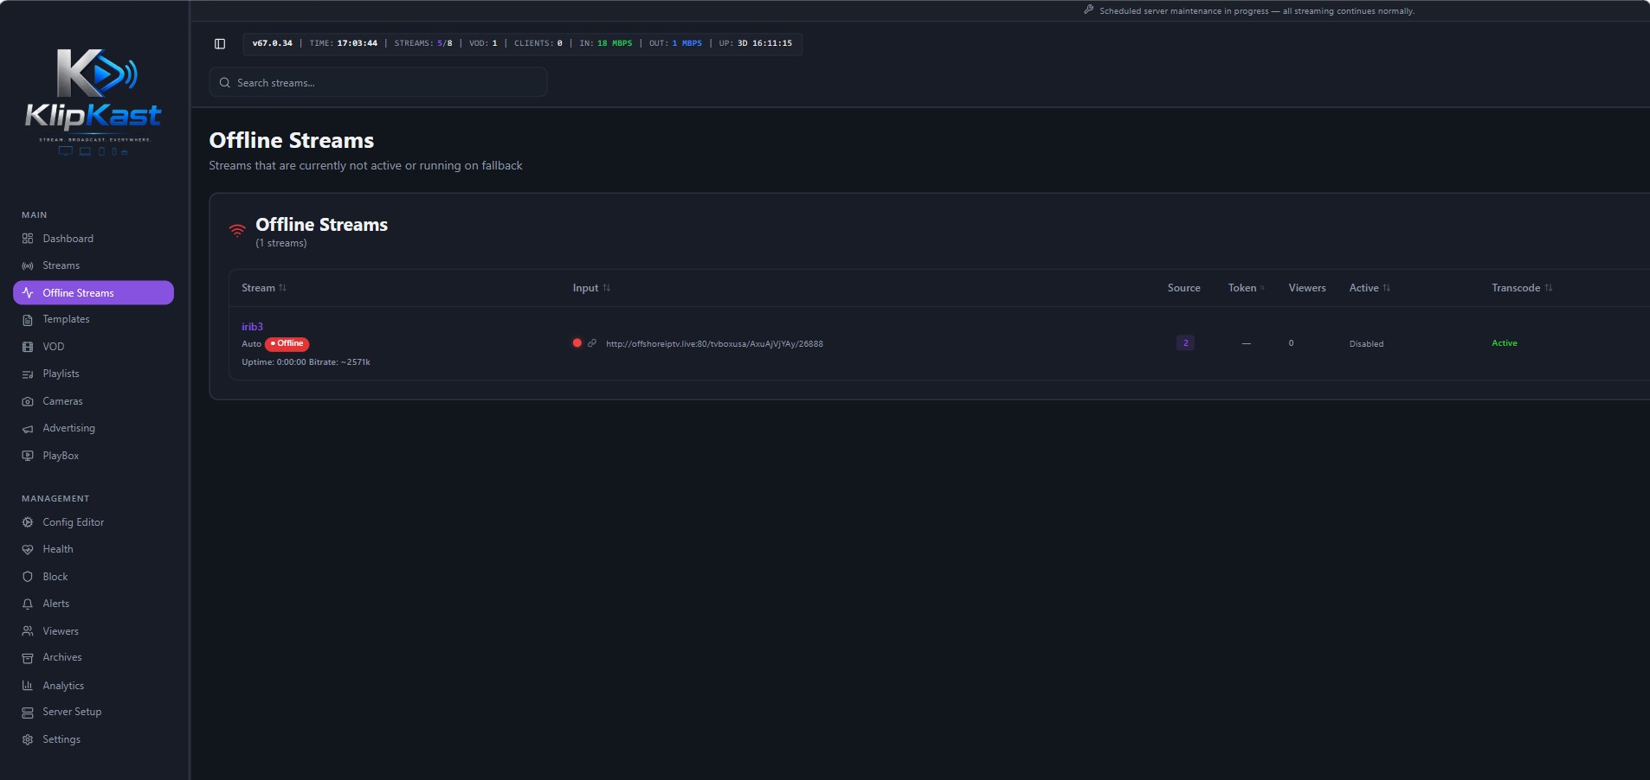Click the red wifi Offline Streams icon
The height and width of the screenshot is (780, 1650).
click(237, 230)
